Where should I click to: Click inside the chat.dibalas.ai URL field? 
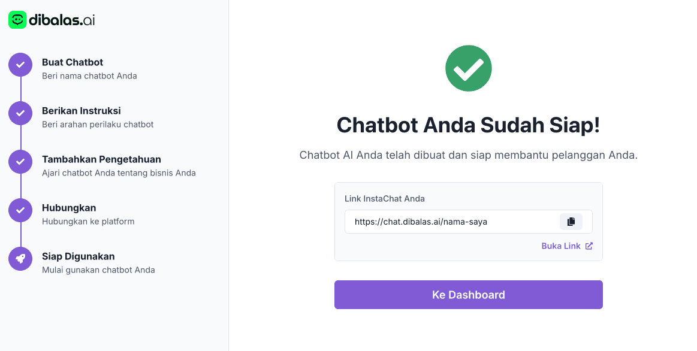(449, 221)
